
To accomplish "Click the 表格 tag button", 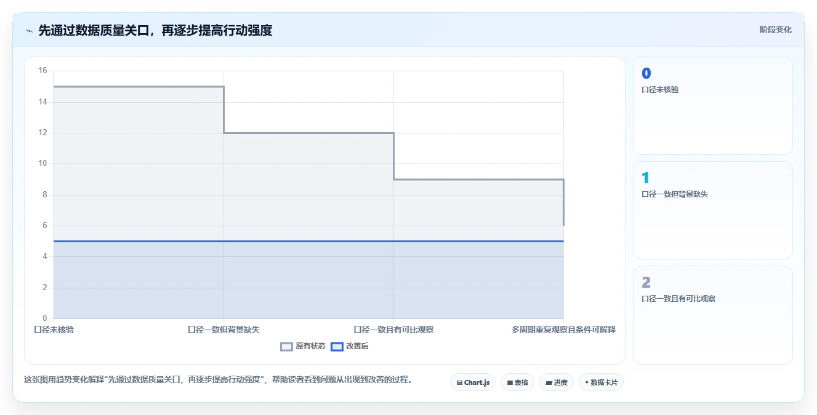I will (517, 382).
